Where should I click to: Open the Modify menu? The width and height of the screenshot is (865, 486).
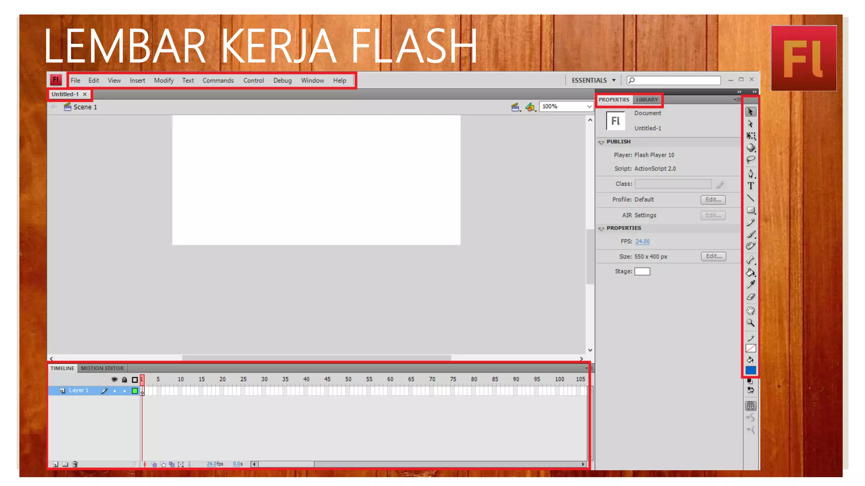pyautogui.click(x=164, y=81)
